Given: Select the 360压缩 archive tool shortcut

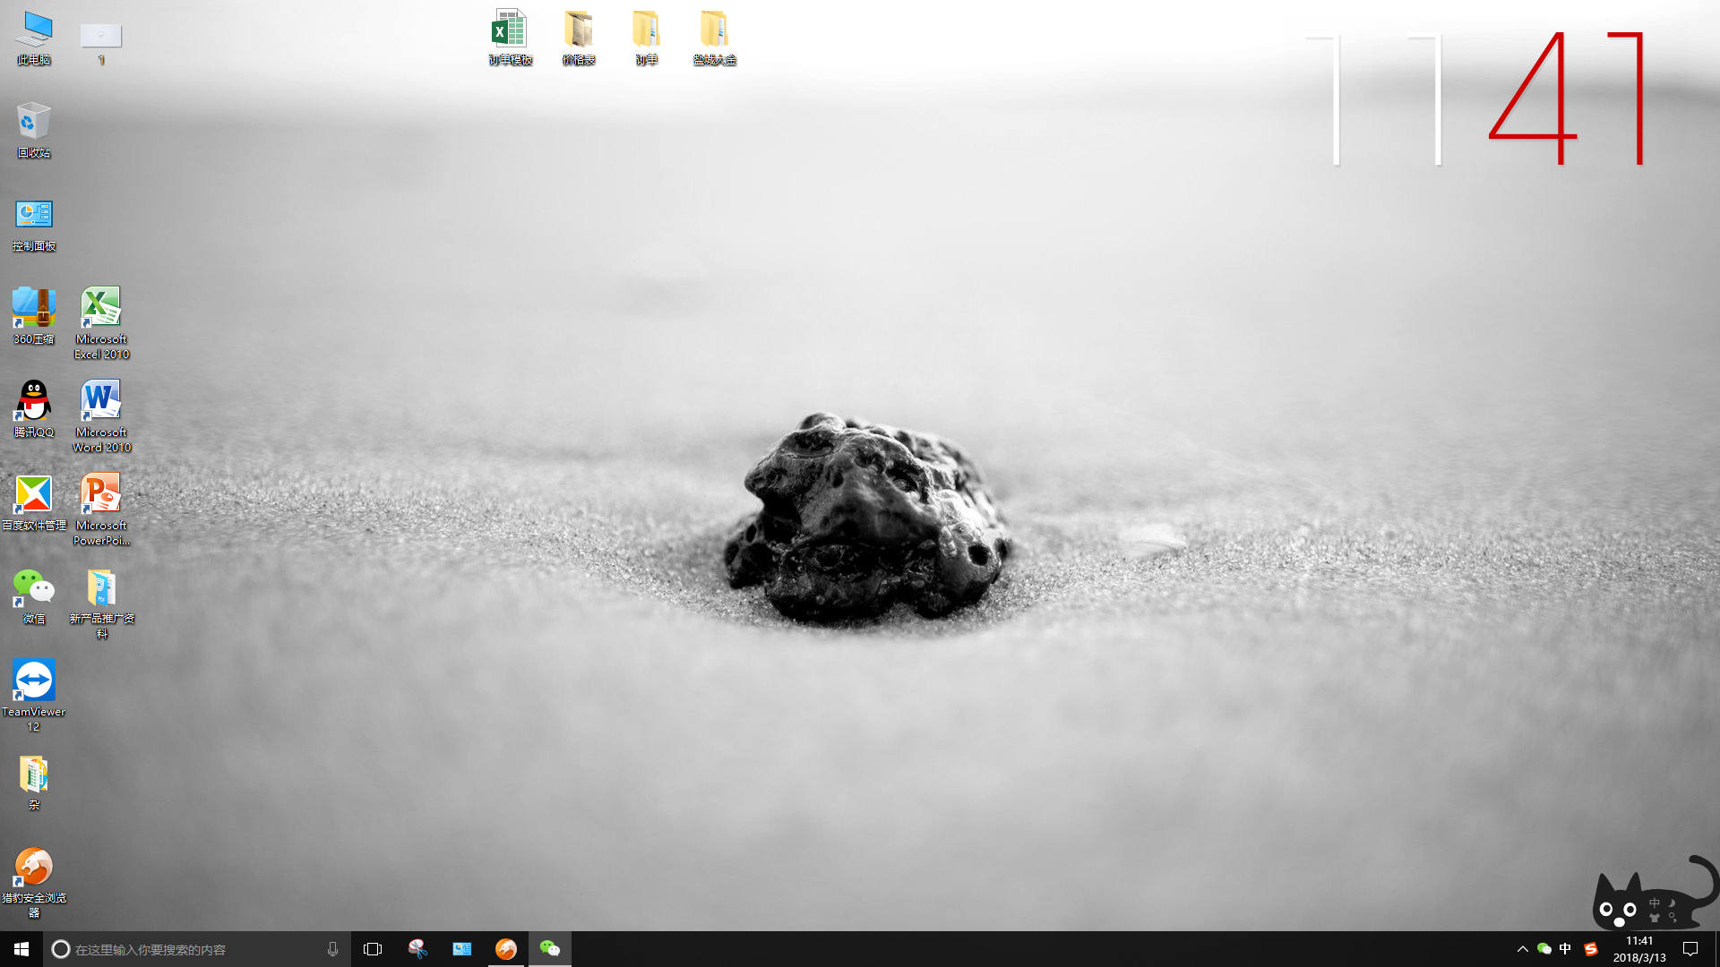Looking at the screenshot, I should click(33, 309).
